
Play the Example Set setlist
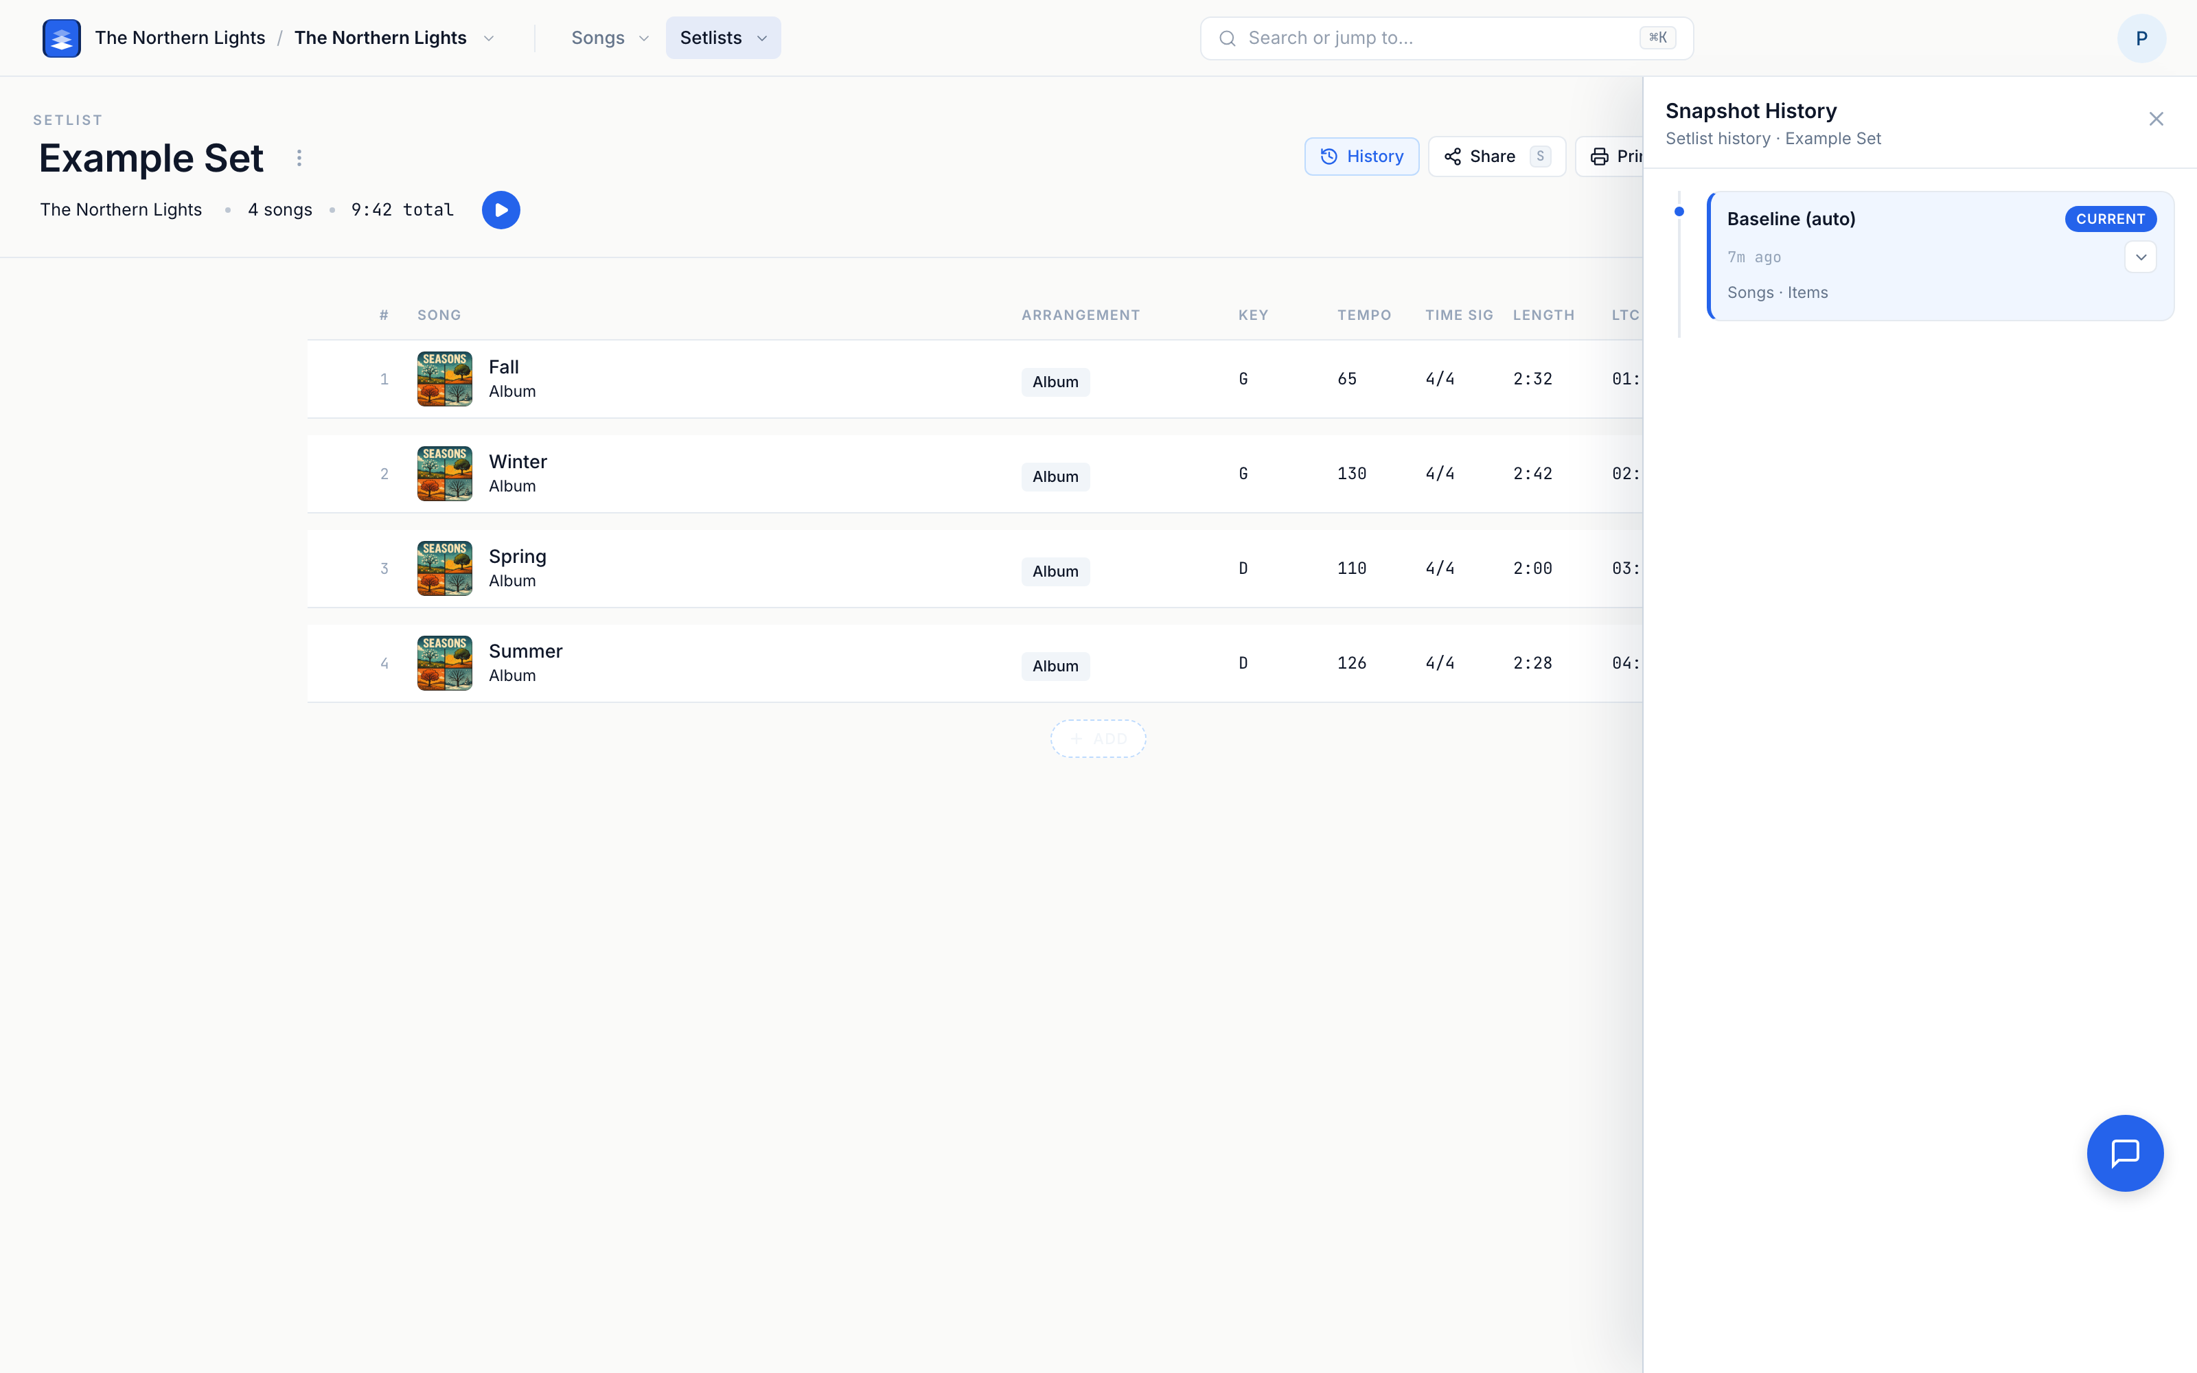tap(501, 210)
